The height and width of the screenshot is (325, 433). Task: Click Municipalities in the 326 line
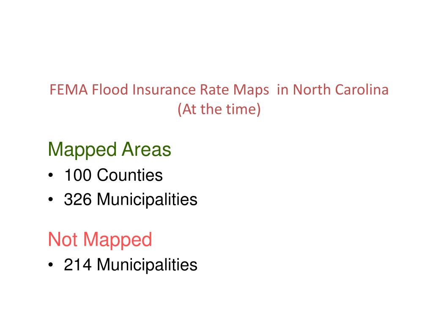147,200
